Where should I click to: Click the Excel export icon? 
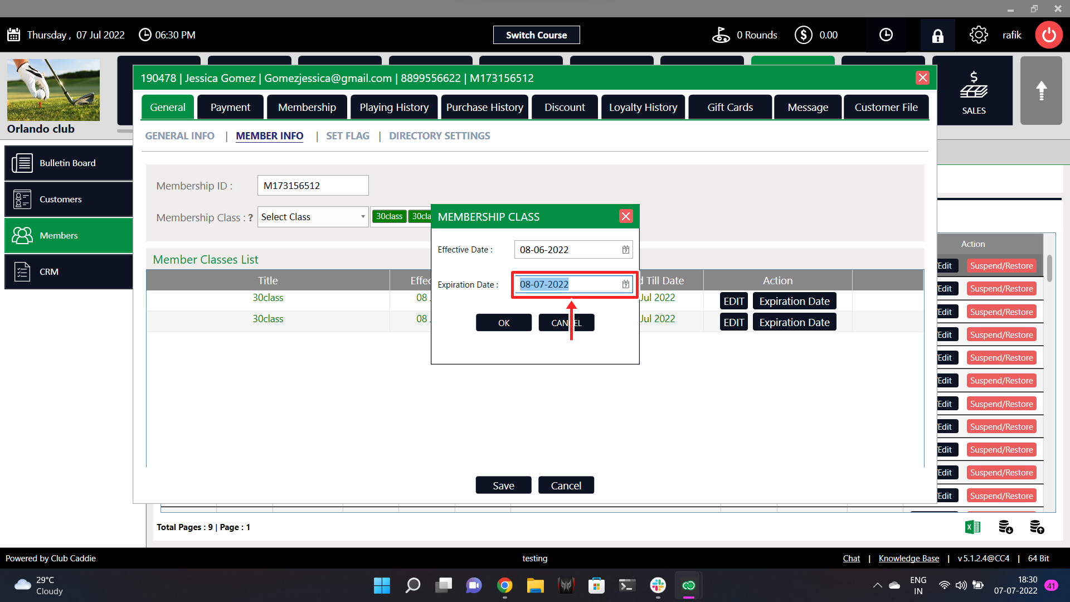coord(972,527)
